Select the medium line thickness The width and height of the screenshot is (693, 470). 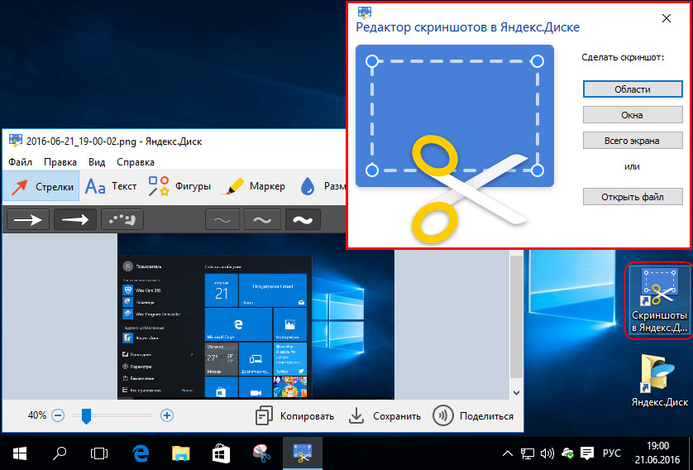262,220
